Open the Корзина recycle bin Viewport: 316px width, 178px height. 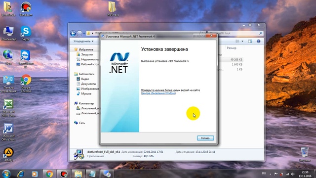pyautogui.click(x=305, y=154)
